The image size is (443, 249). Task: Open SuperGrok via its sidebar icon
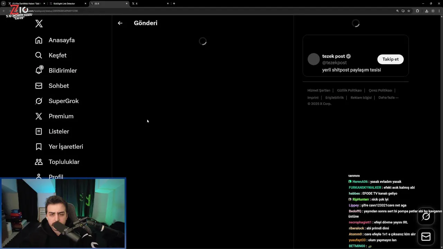[39, 101]
